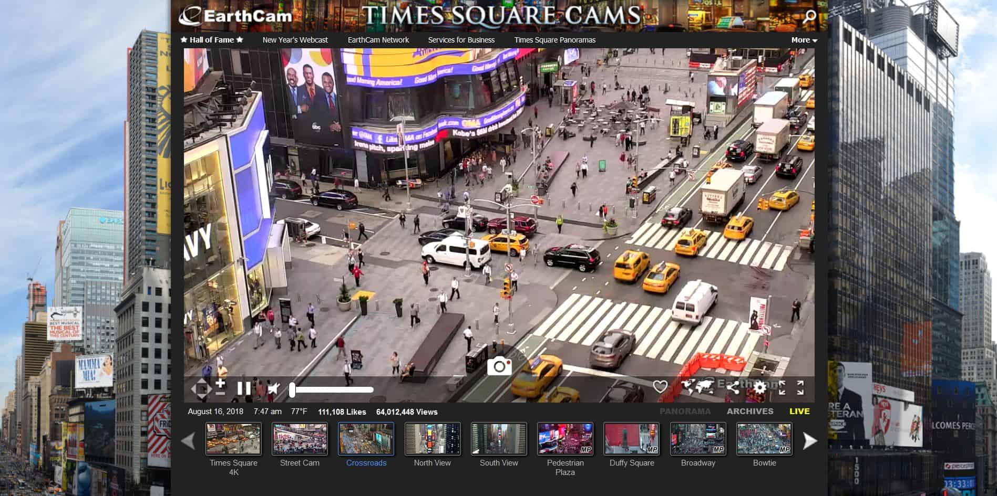Click the pan direction pad control

pyautogui.click(x=200, y=389)
